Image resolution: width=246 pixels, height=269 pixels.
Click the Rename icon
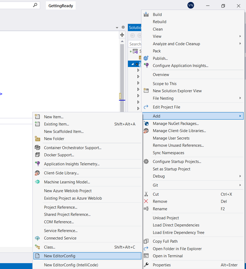coord(146,209)
